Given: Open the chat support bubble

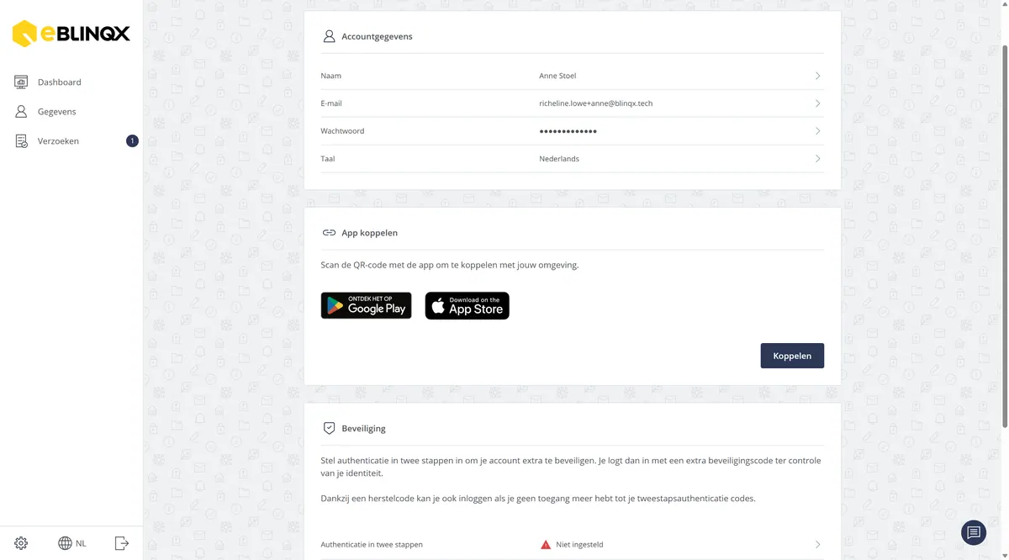Looking at the screenshot, I should 974,532.
